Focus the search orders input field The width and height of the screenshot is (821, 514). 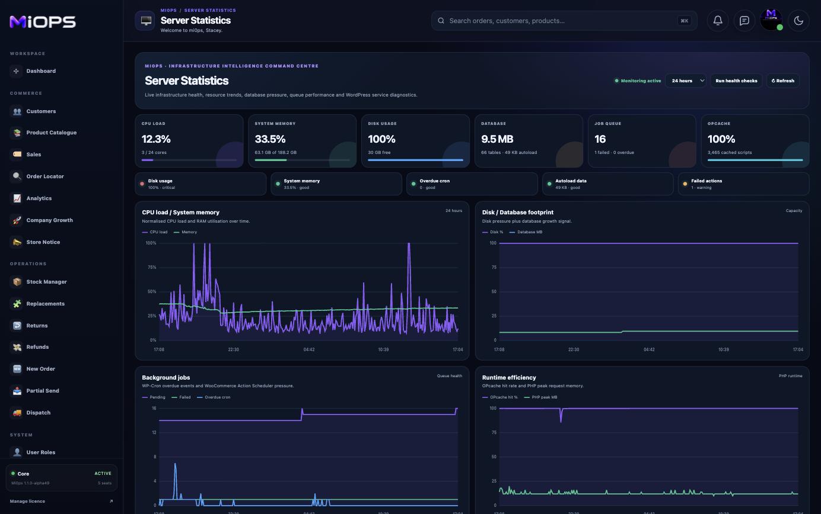pyautogui.click(x=564, y=21)
